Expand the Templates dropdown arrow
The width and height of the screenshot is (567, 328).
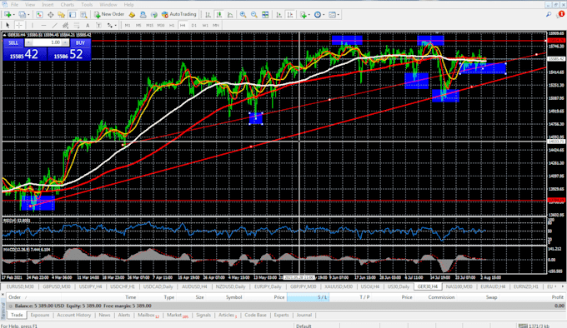point(338,15)
